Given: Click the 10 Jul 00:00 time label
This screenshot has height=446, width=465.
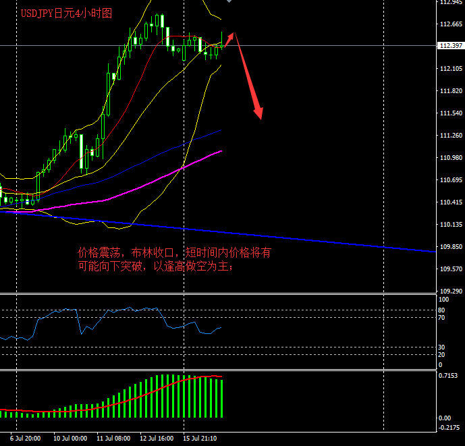Looking at the screenshot, I should pos(70,439).
